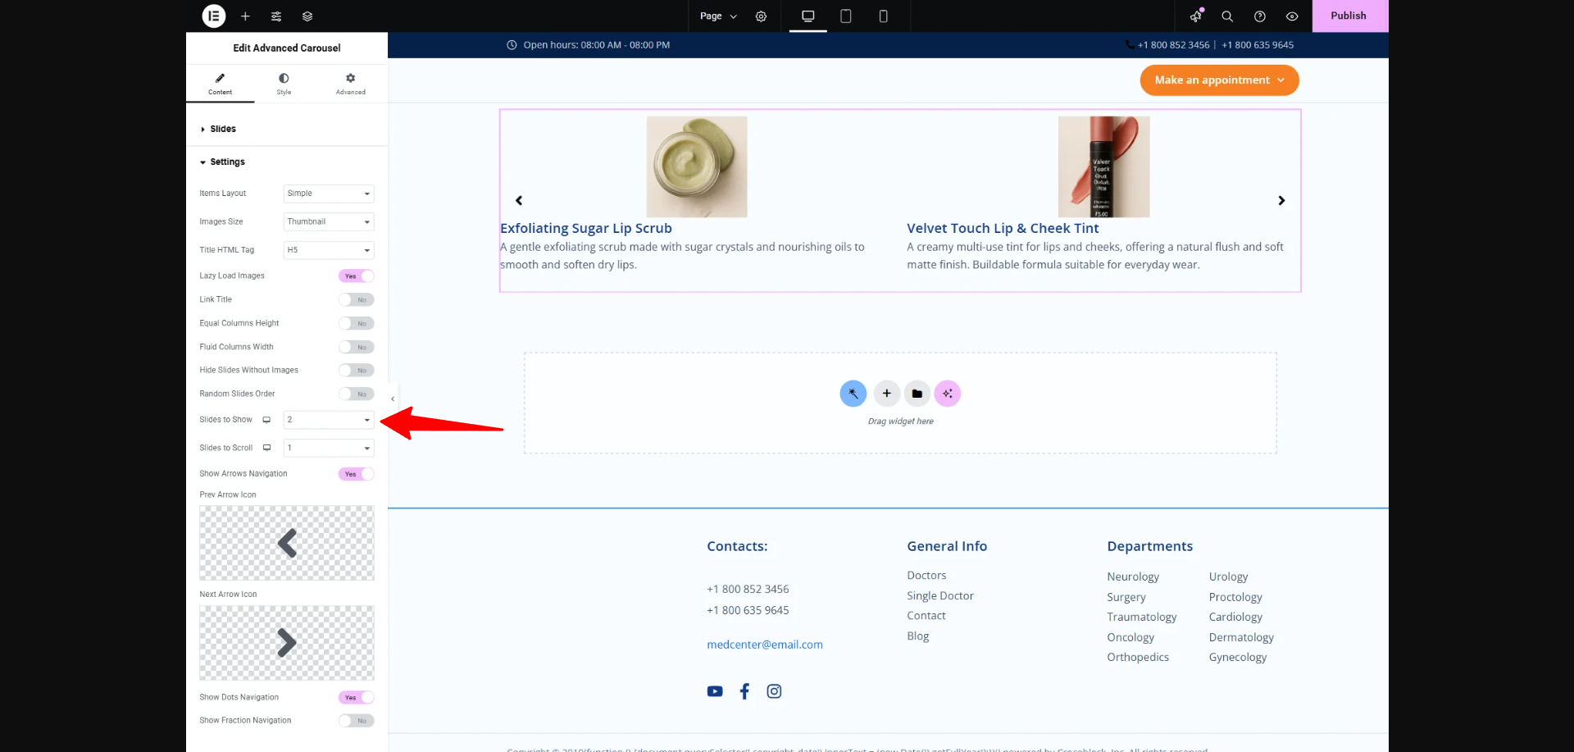
Task: Switch to the Advanced tab
Action: tap(350, 84)
